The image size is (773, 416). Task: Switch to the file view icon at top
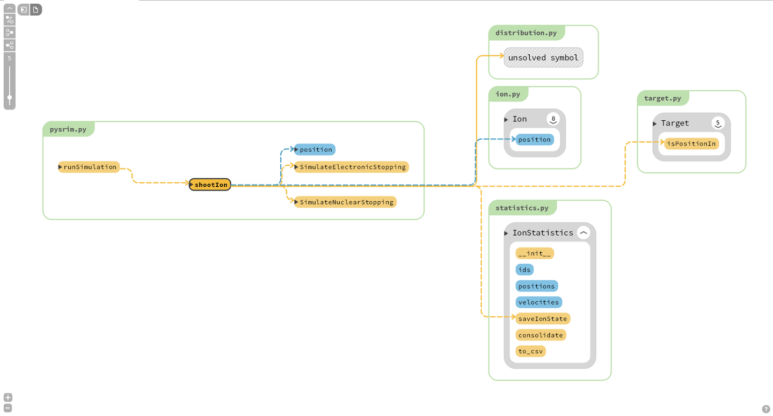click(35, 10)
